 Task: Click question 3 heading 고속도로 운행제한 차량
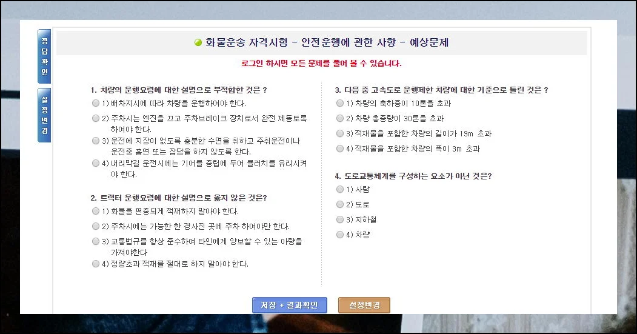tap(442, 90)
